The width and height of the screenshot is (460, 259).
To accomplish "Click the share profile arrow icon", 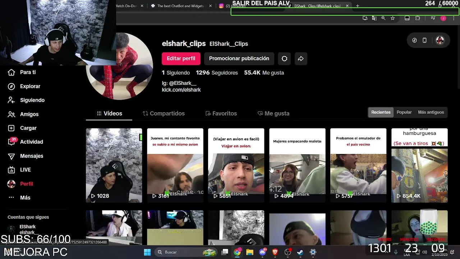I will click(x=301, y=59).
